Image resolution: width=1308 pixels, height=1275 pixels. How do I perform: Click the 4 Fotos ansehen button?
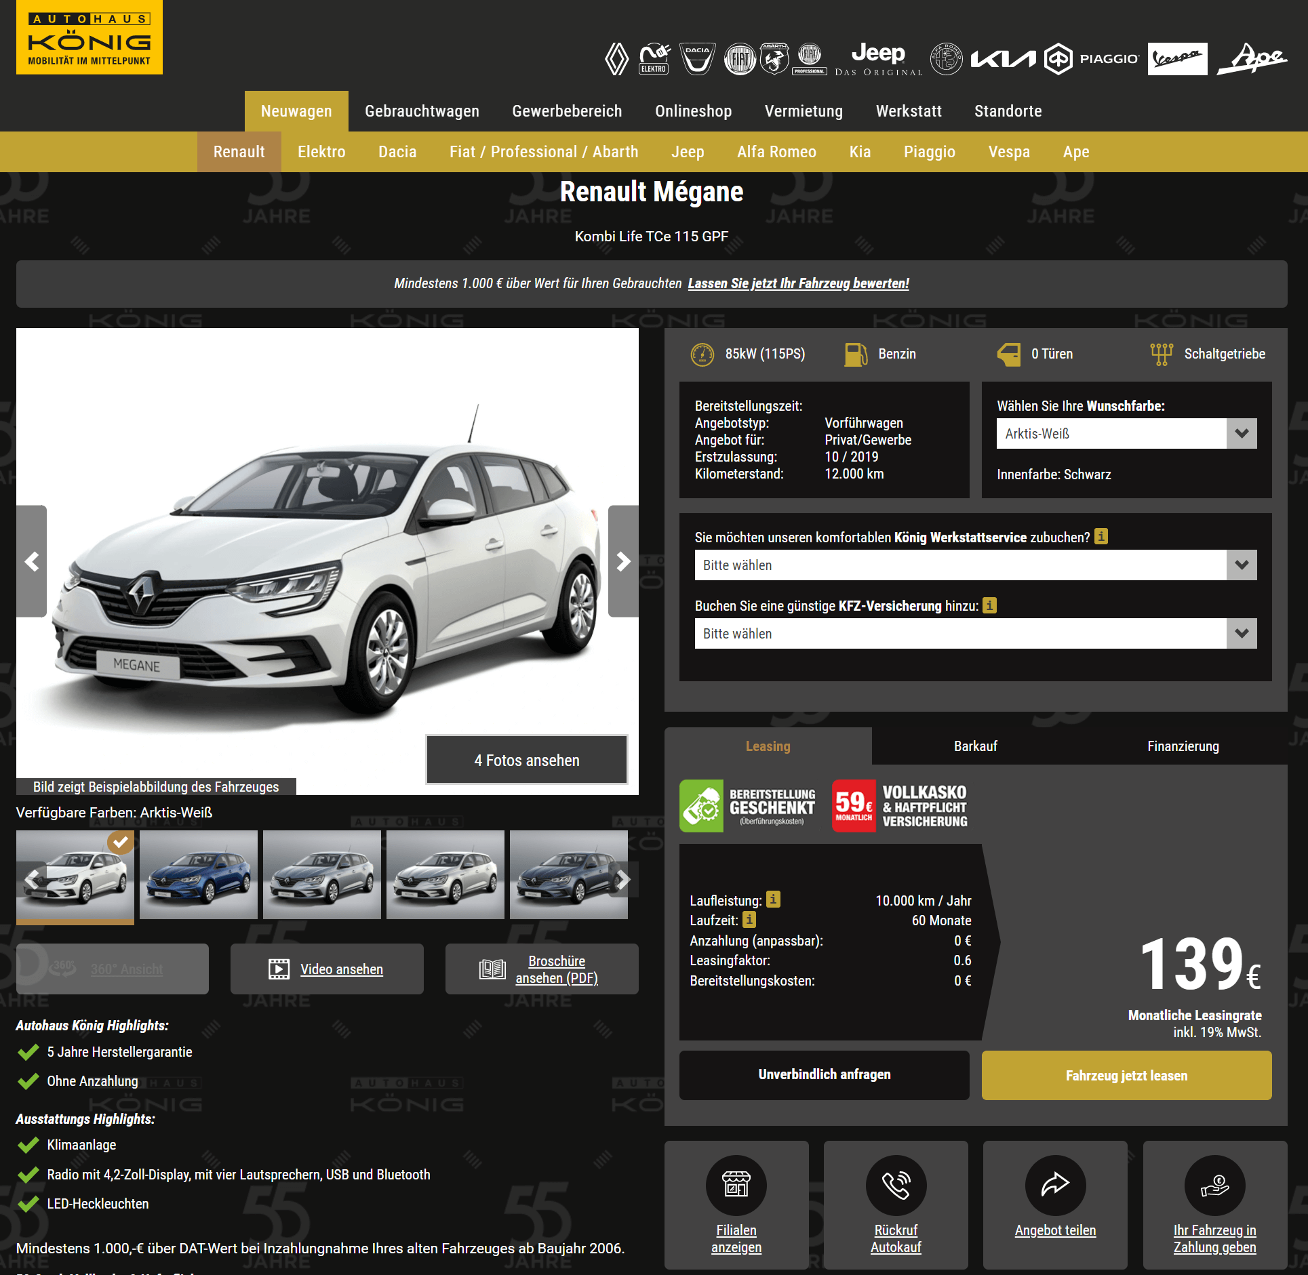pos(527,760)
